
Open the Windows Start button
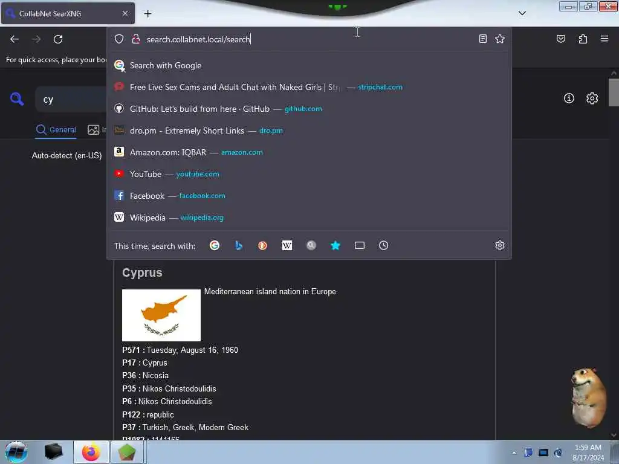(16, 452)
